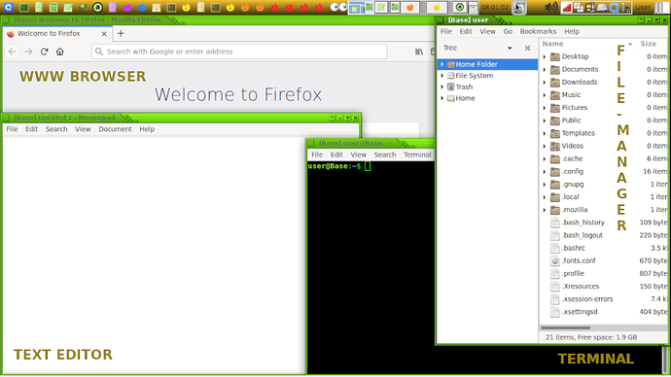The image size is (671, 377).
Task: Expand the Trash tree node
Action: (442, 86)
